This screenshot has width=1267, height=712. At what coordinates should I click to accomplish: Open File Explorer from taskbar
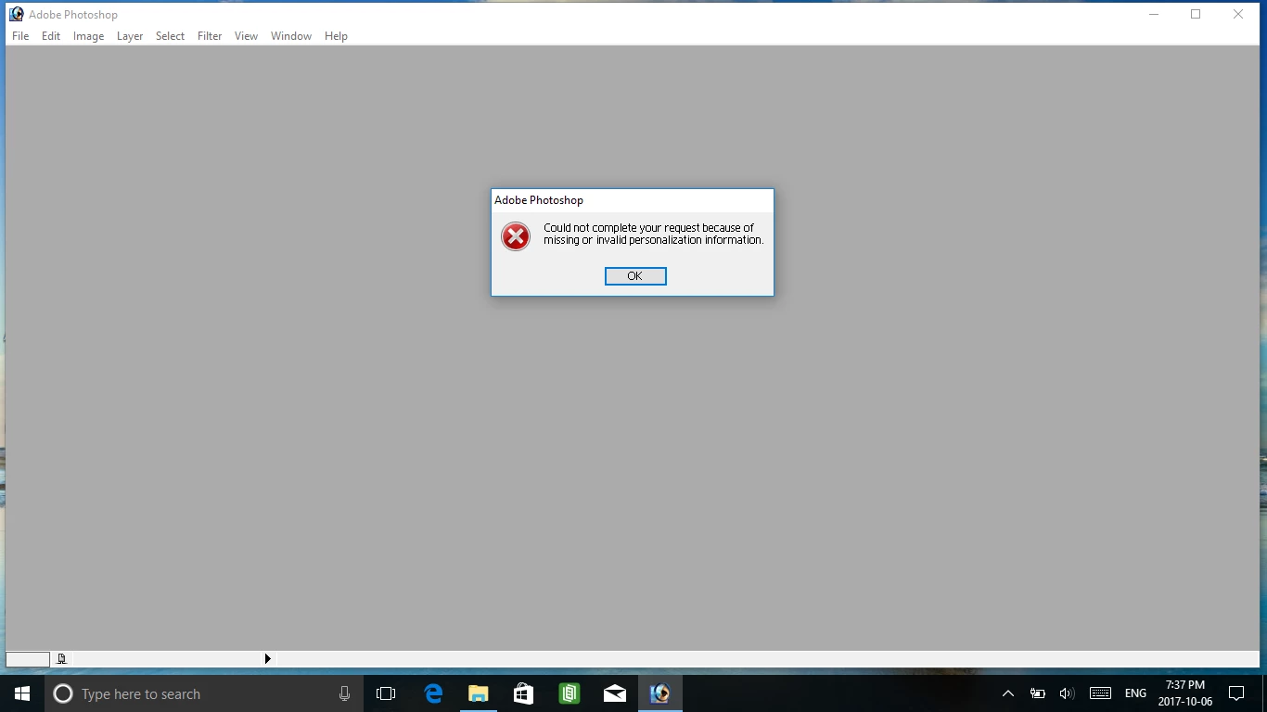[479, 693]
